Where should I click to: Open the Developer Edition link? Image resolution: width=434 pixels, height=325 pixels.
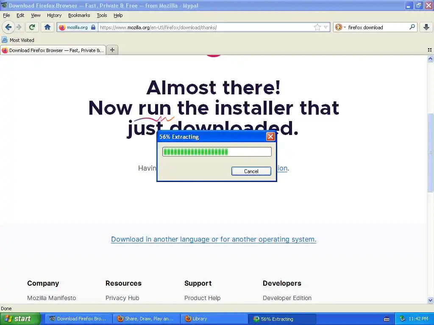[287, 298]
